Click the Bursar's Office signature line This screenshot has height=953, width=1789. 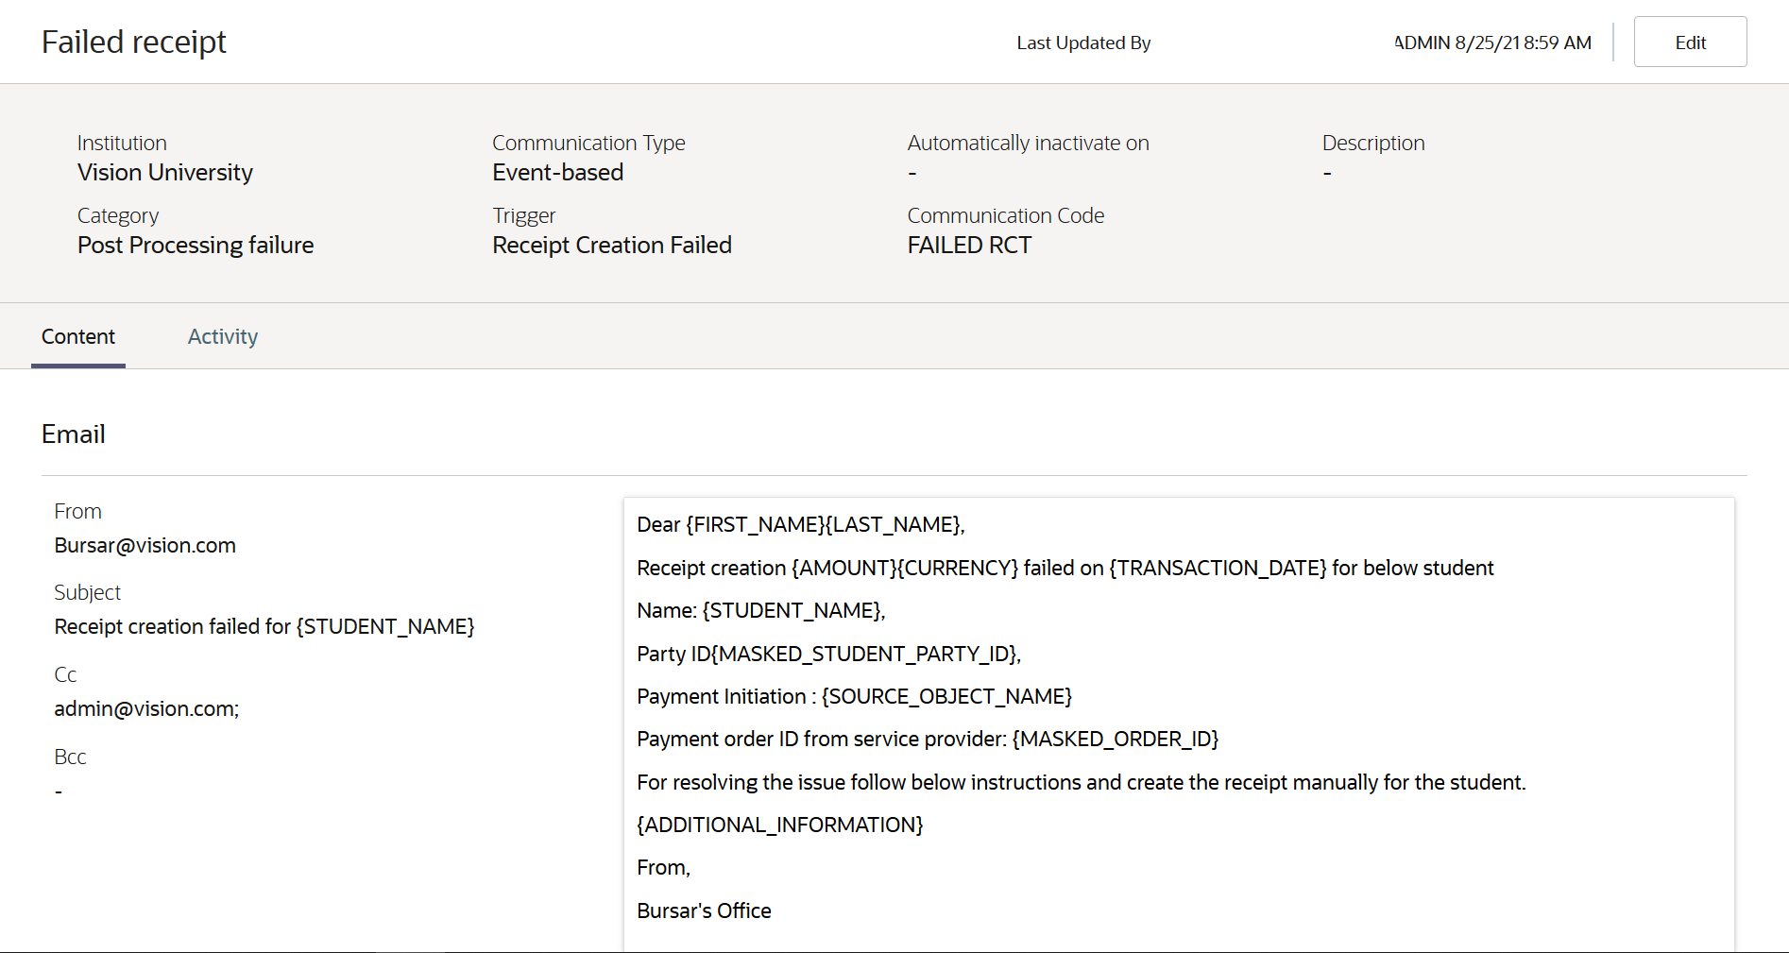click(704, 911)
